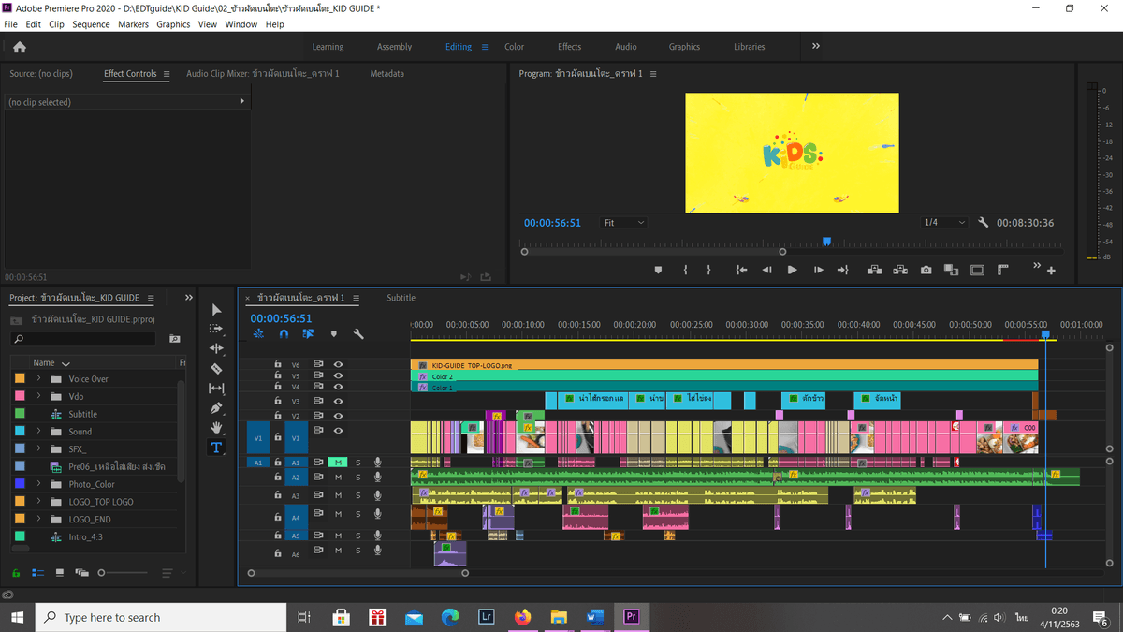The width and height of the screenshot is (1123, 632).
Task: Open Program monitor settings wrench
Action: click(983, 223)
